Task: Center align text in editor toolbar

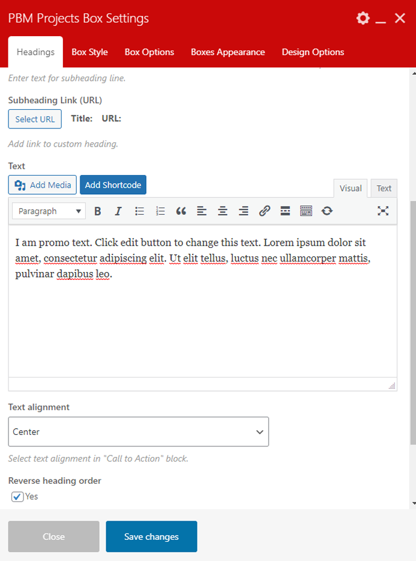Action: coord(223,211)
